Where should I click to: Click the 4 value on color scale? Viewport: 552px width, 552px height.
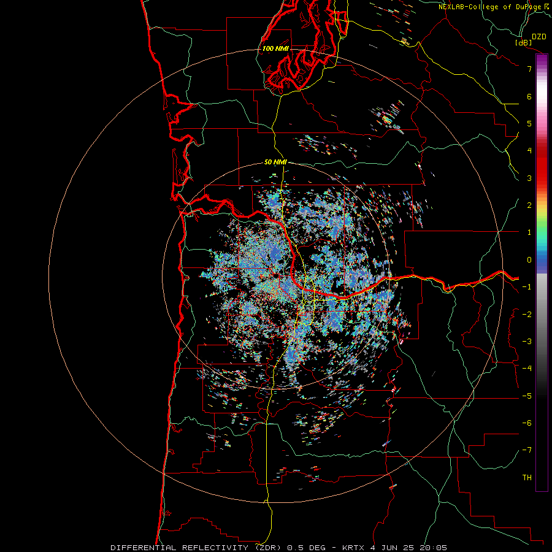click(529, 151)
